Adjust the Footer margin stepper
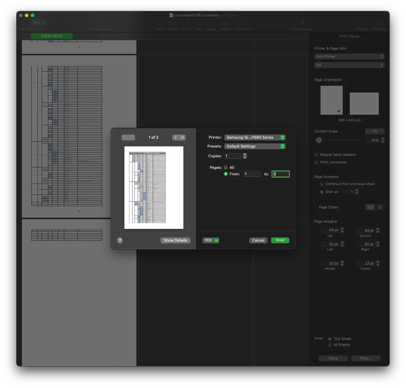This screenshot has height=388, width=406. coord(378,263)
